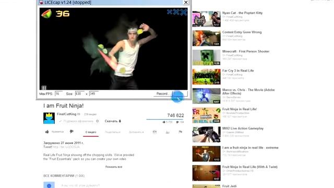Open Far Cry 3 In Real Life thumbnail

click(207, 77)
